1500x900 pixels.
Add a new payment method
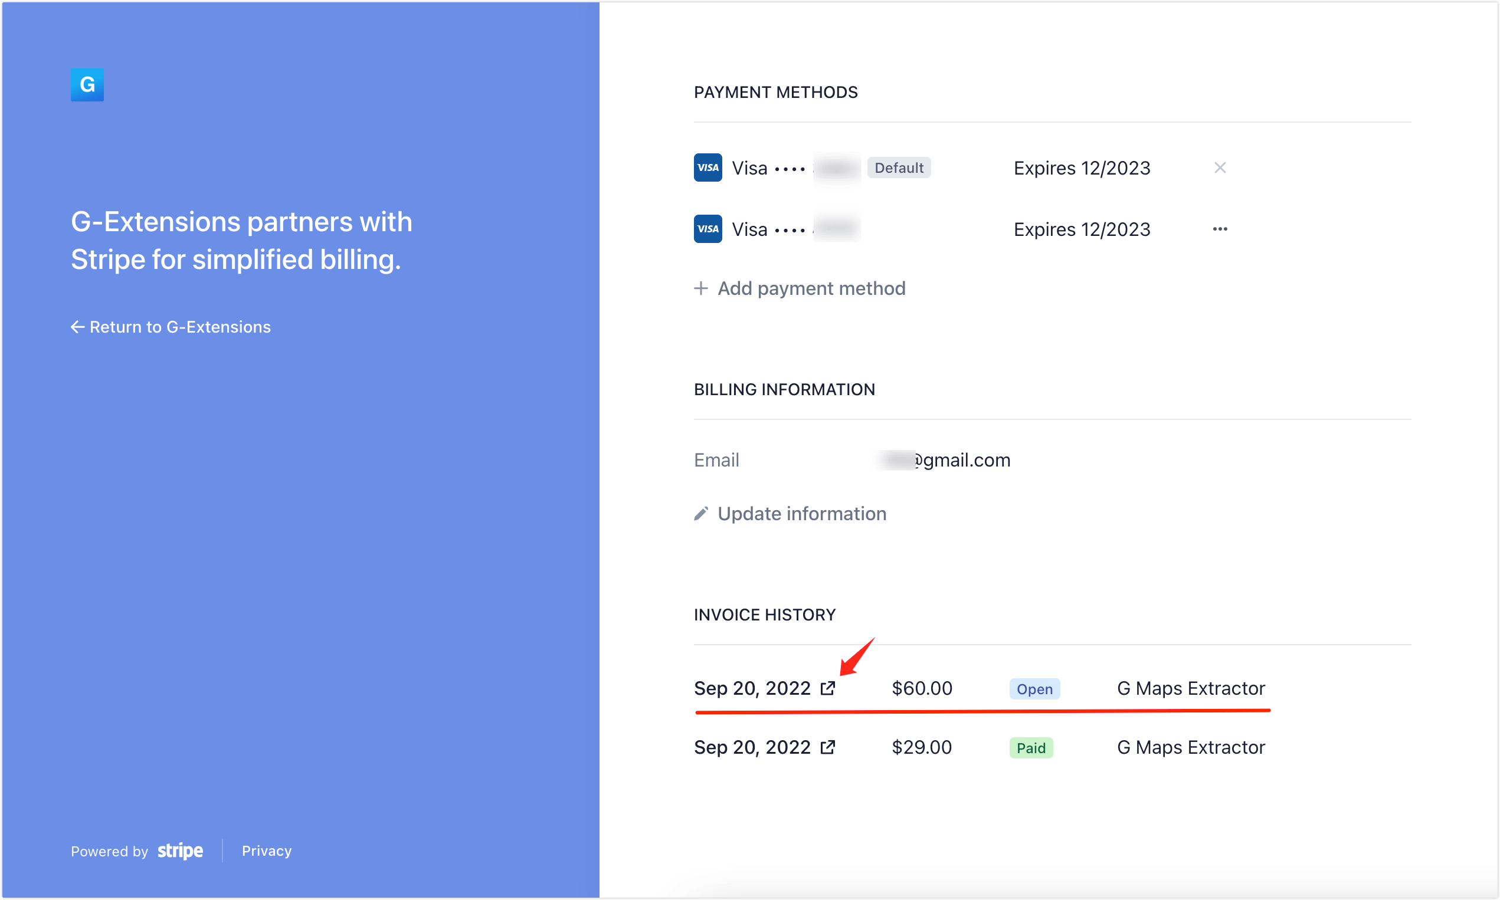pos(799,288)
